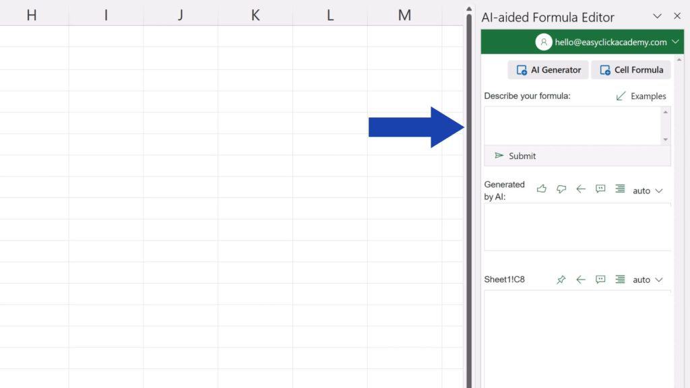
Task: Open the auto dropdown for Sheet1!C8
Action: [648, 280]
